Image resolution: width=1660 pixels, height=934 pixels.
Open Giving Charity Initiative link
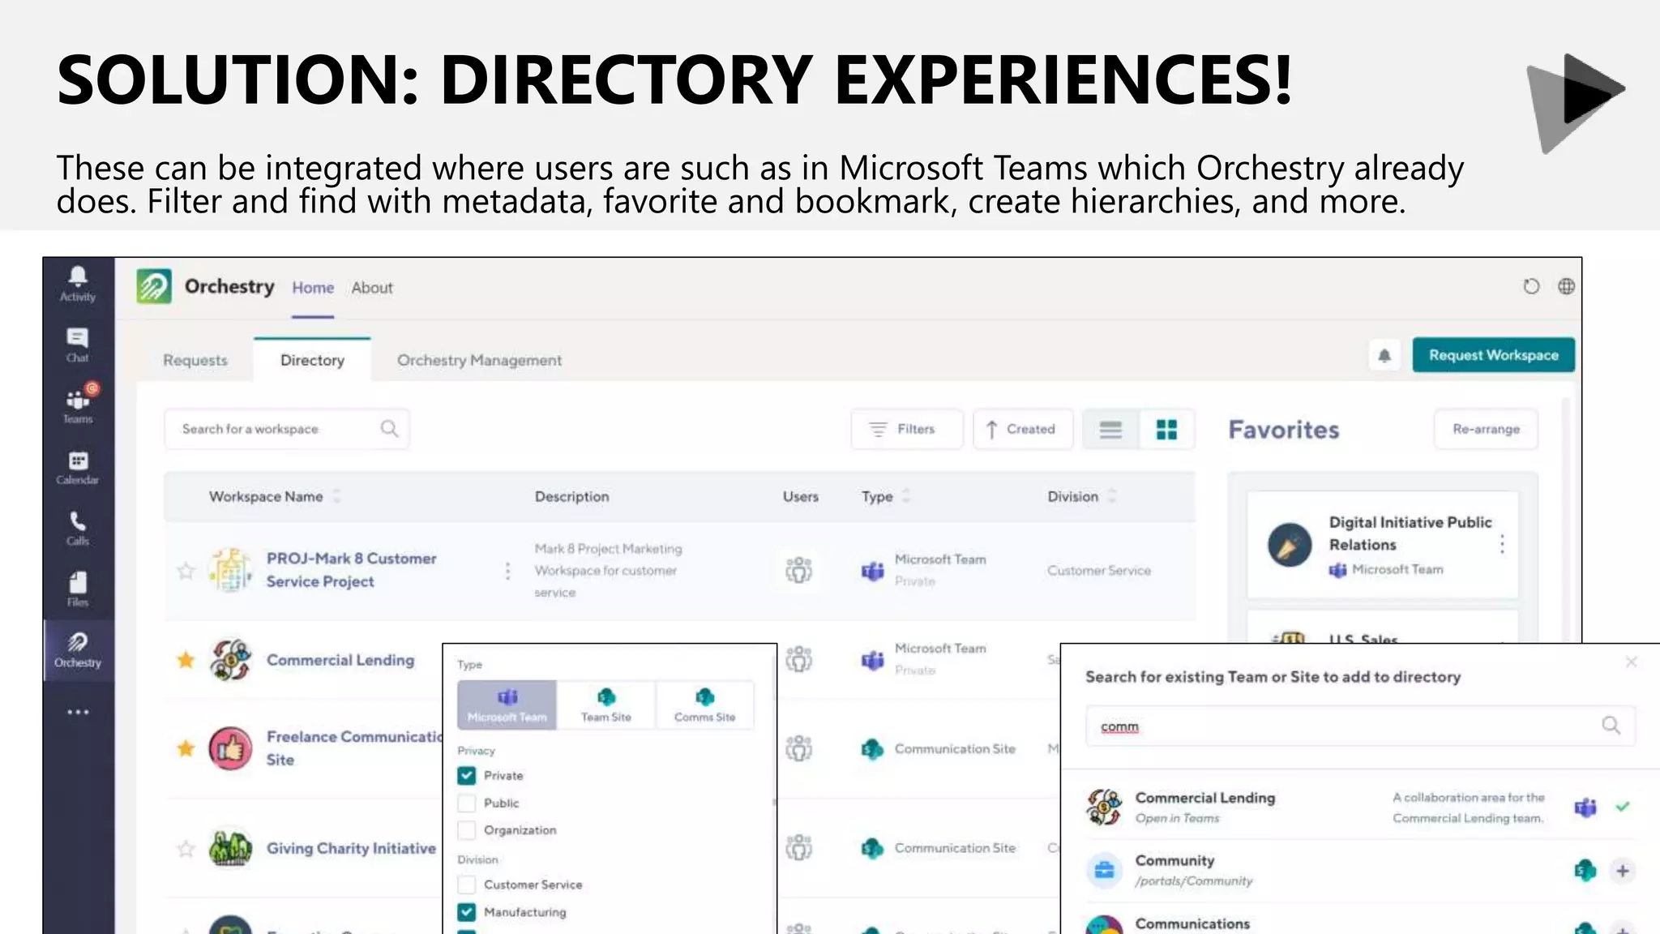(x=351, y=848)
